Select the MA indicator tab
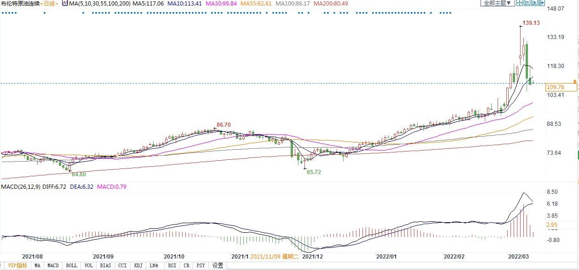579x270 pixels. [x=37, y=265]
